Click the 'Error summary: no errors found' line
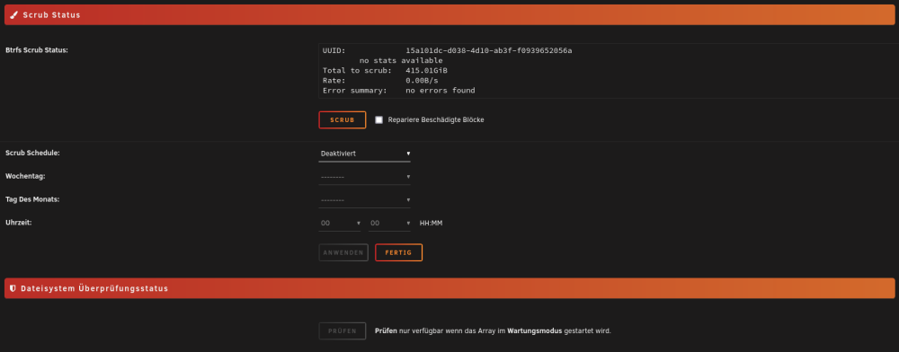The image size is (899, 352). point(398,91)
